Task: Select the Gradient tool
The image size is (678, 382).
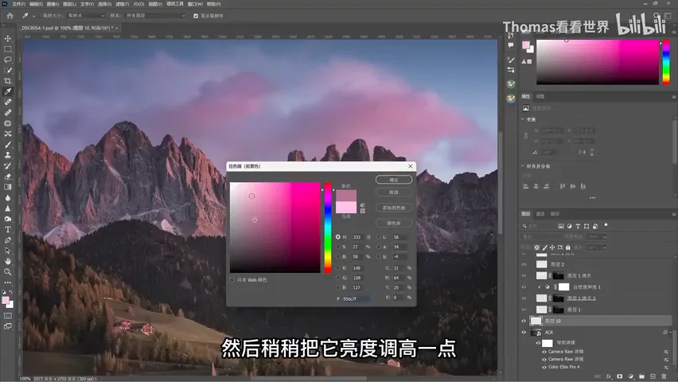Action: [8, 187]
